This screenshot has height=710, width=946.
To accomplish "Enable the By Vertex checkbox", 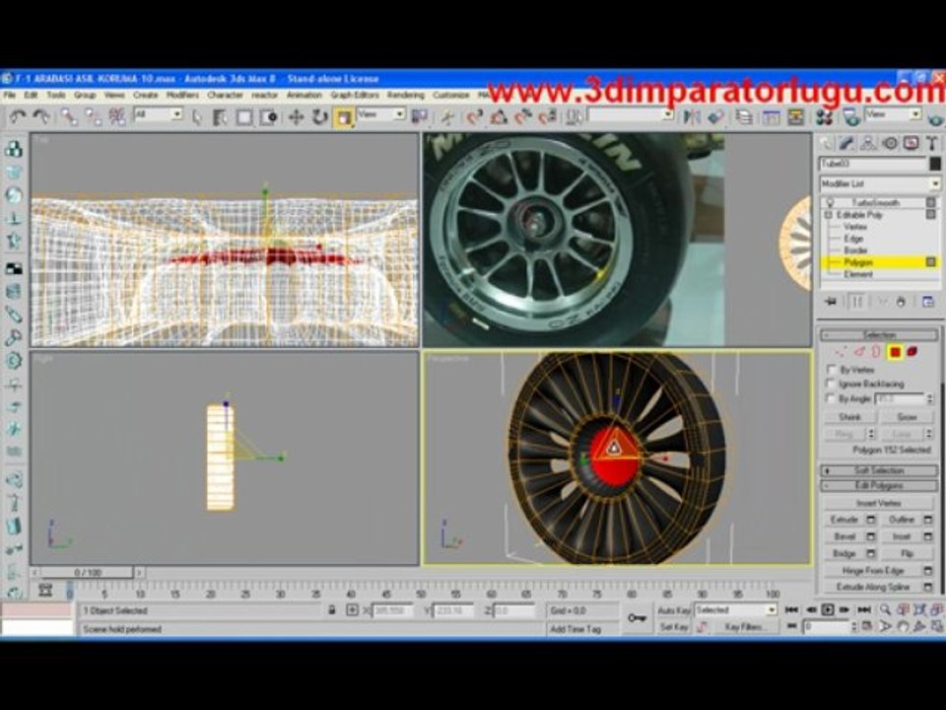I will tap(832, 370).
